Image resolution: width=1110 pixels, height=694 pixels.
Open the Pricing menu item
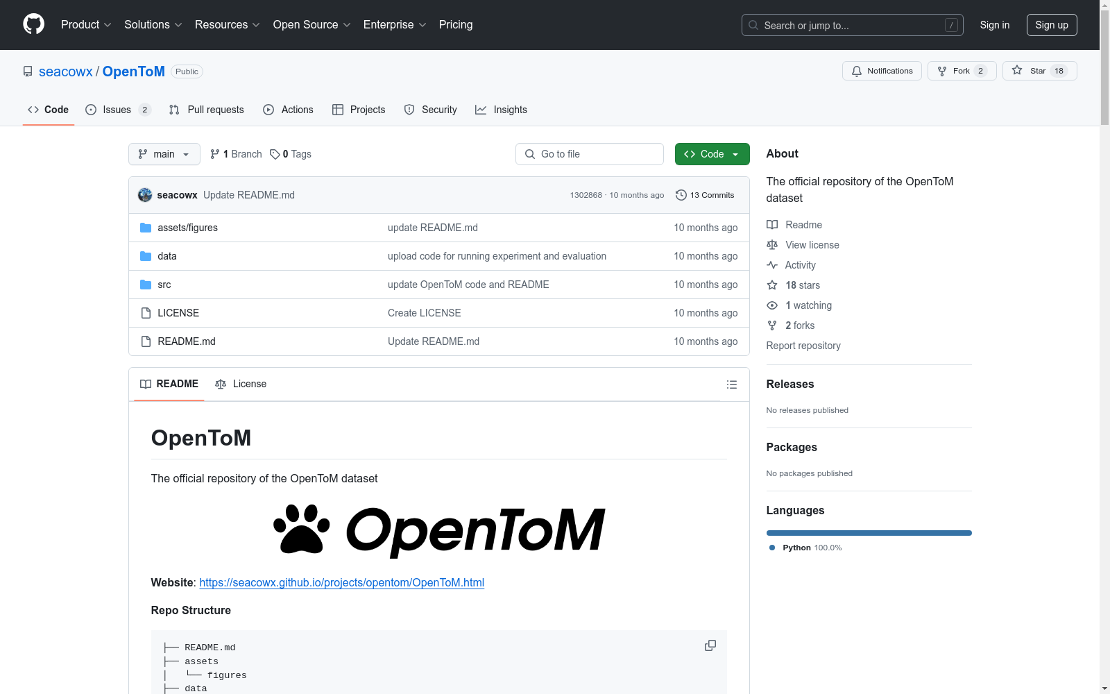pyautogui.click(x=456, y=25)
